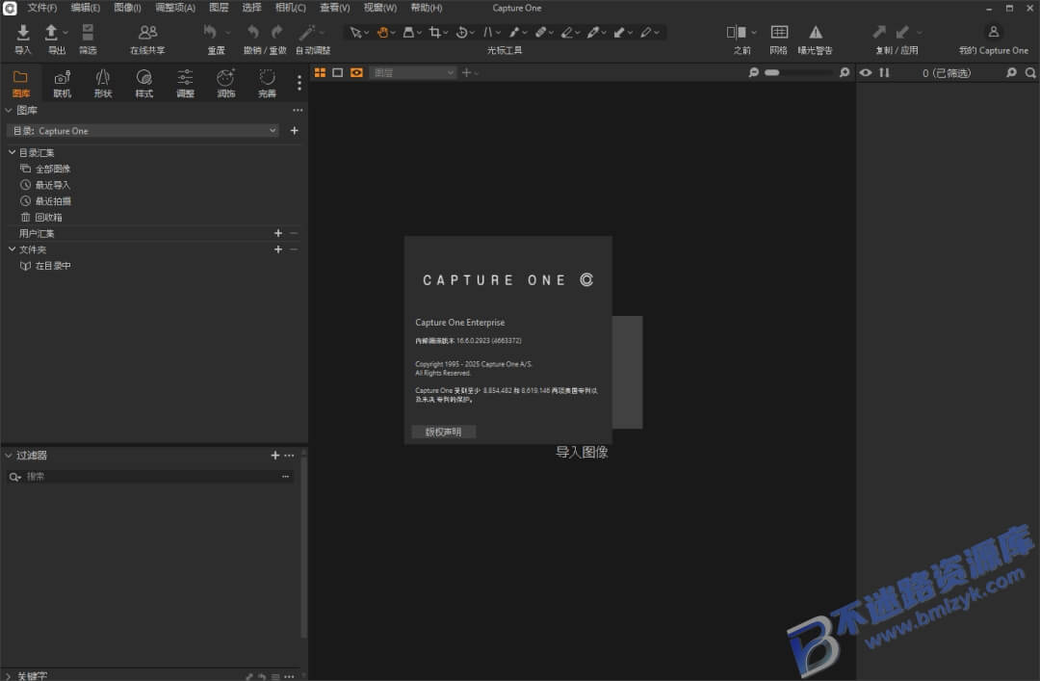
Task: Open the 图像(I) menu
Action: (127, 8)
